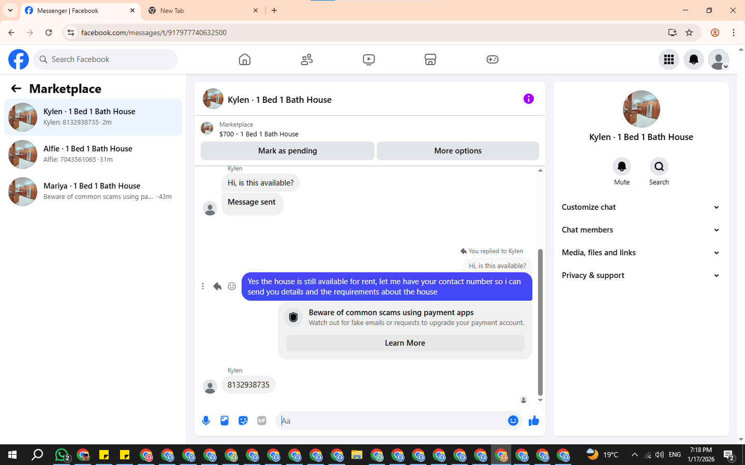View site information icon in address bar

coord(71,33)
